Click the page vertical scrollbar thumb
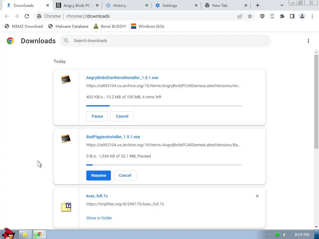319x239 pixels. tap(316, 101)
